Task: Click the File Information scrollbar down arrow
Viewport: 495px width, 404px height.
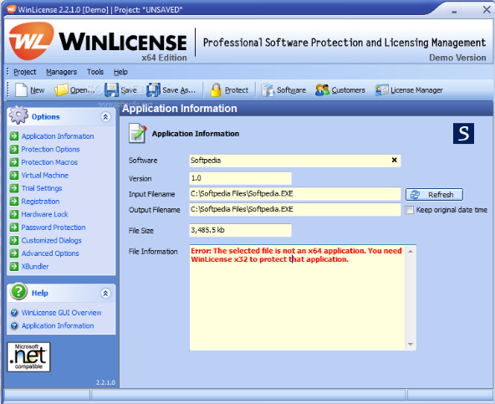Action: [x=411, y=345]
